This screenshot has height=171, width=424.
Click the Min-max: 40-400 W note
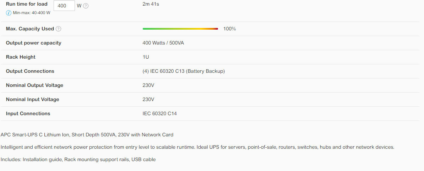point(32,13)
